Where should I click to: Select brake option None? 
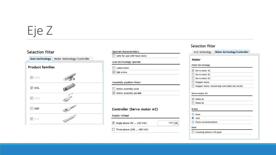193,114
